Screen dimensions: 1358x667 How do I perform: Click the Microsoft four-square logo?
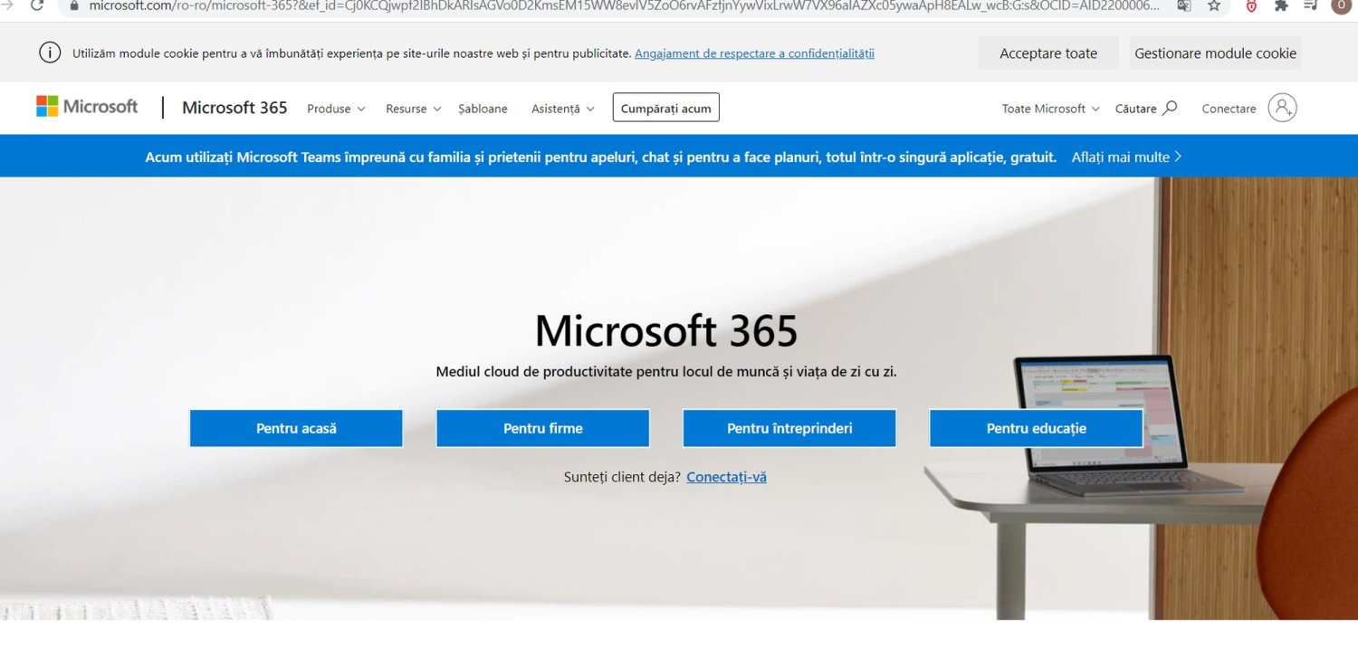(45, 106)
